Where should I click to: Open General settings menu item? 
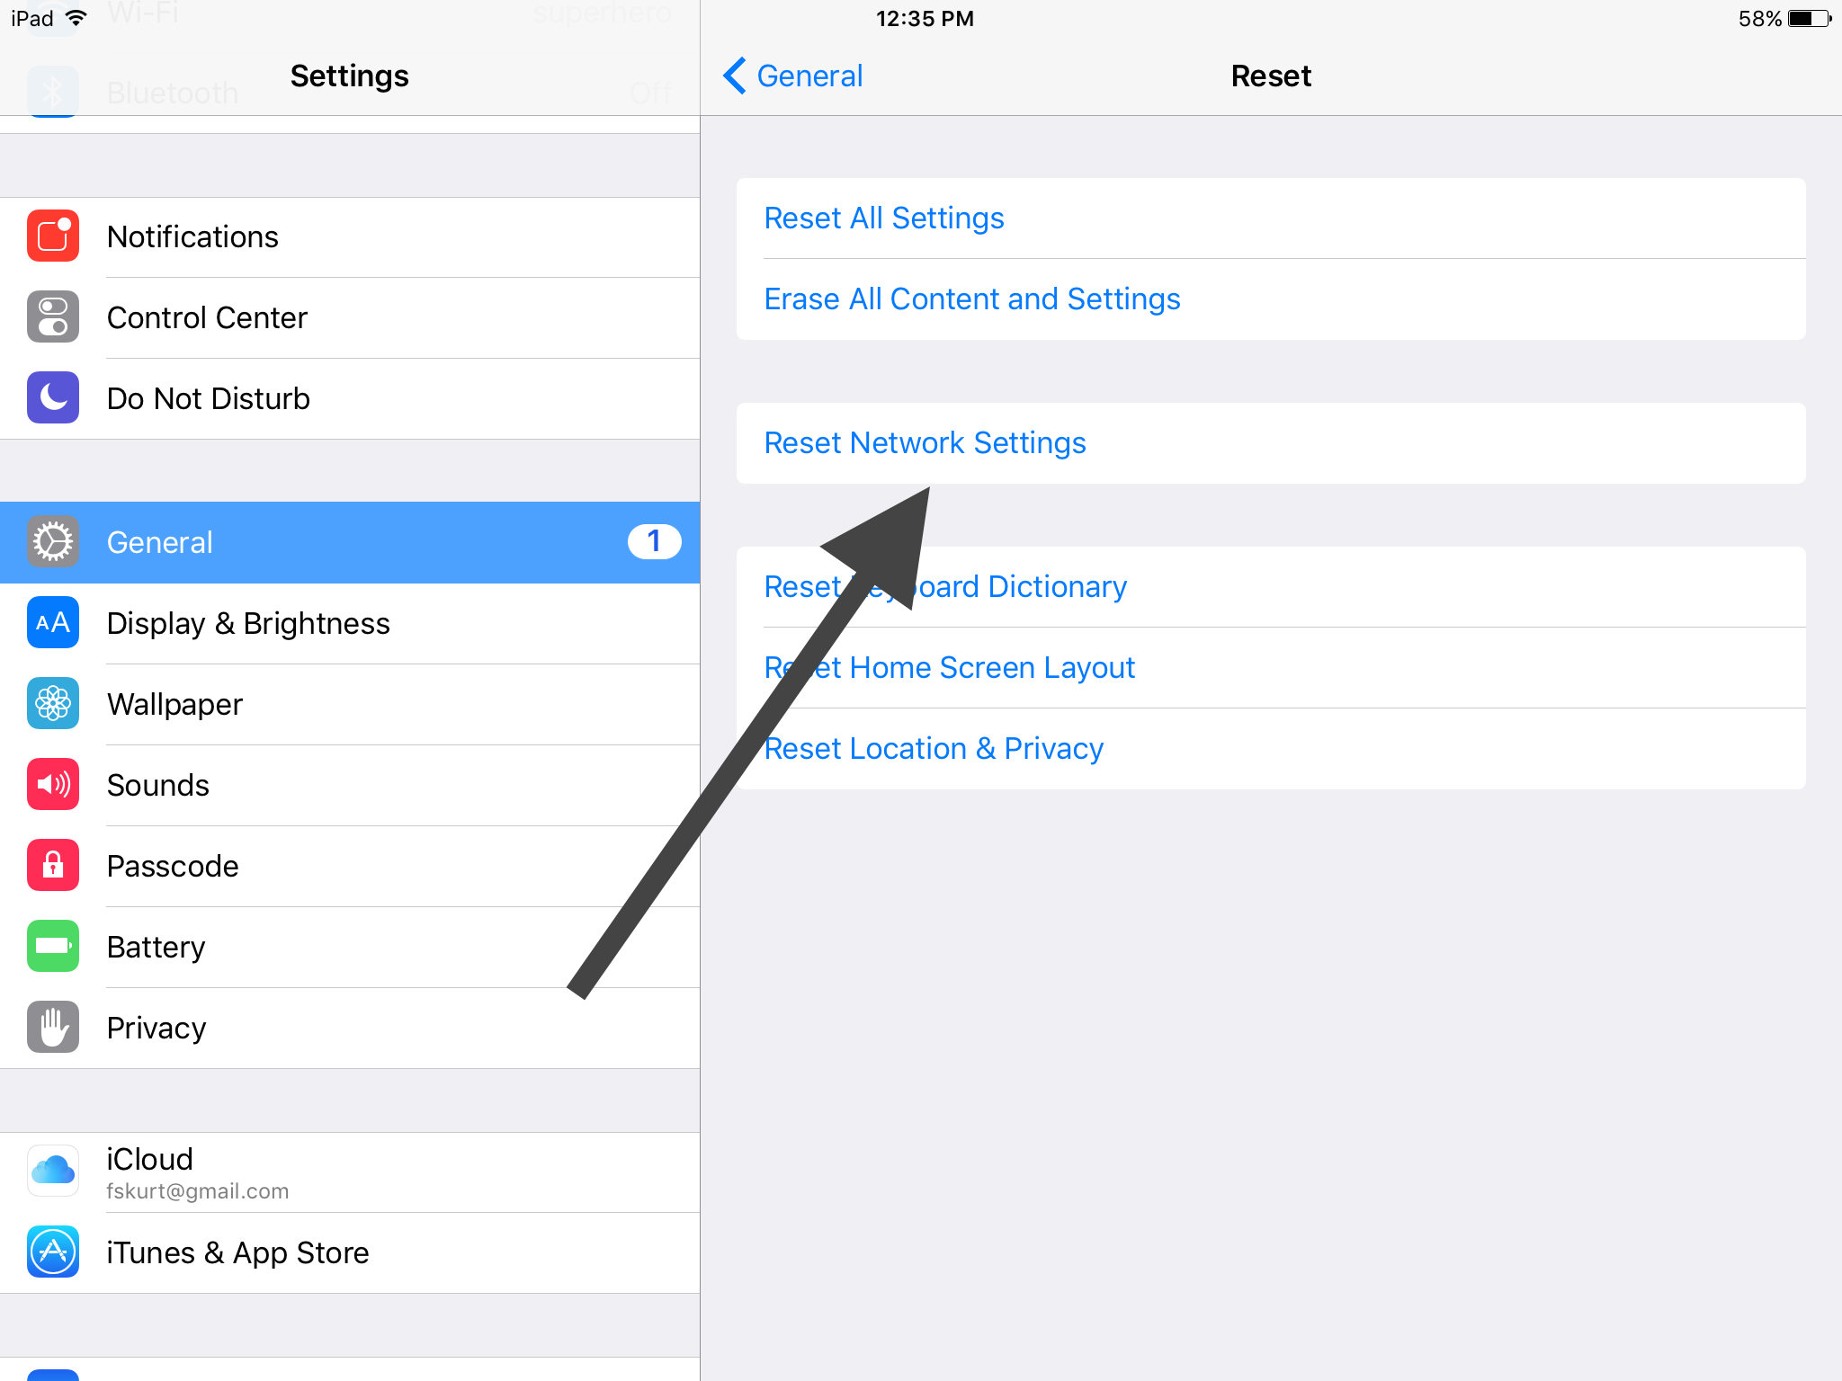pyautogui.click(x=348, y=541)
